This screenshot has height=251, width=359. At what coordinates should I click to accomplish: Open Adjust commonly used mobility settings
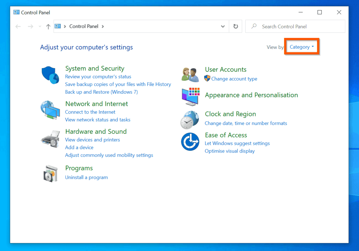(109, 155)
